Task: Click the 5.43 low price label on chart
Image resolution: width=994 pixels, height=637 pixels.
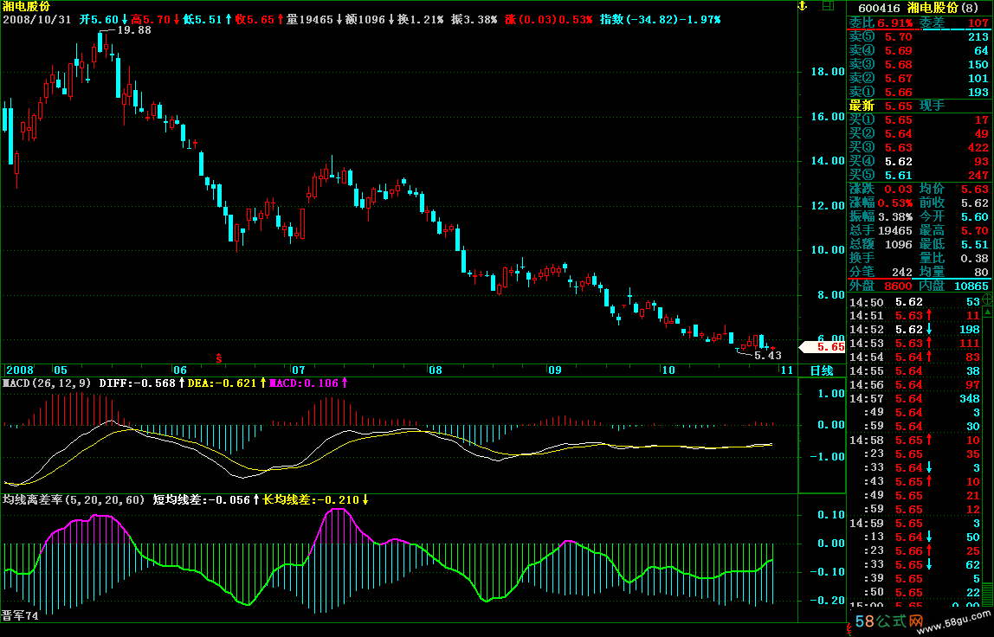Action: [x=768, y=356]
